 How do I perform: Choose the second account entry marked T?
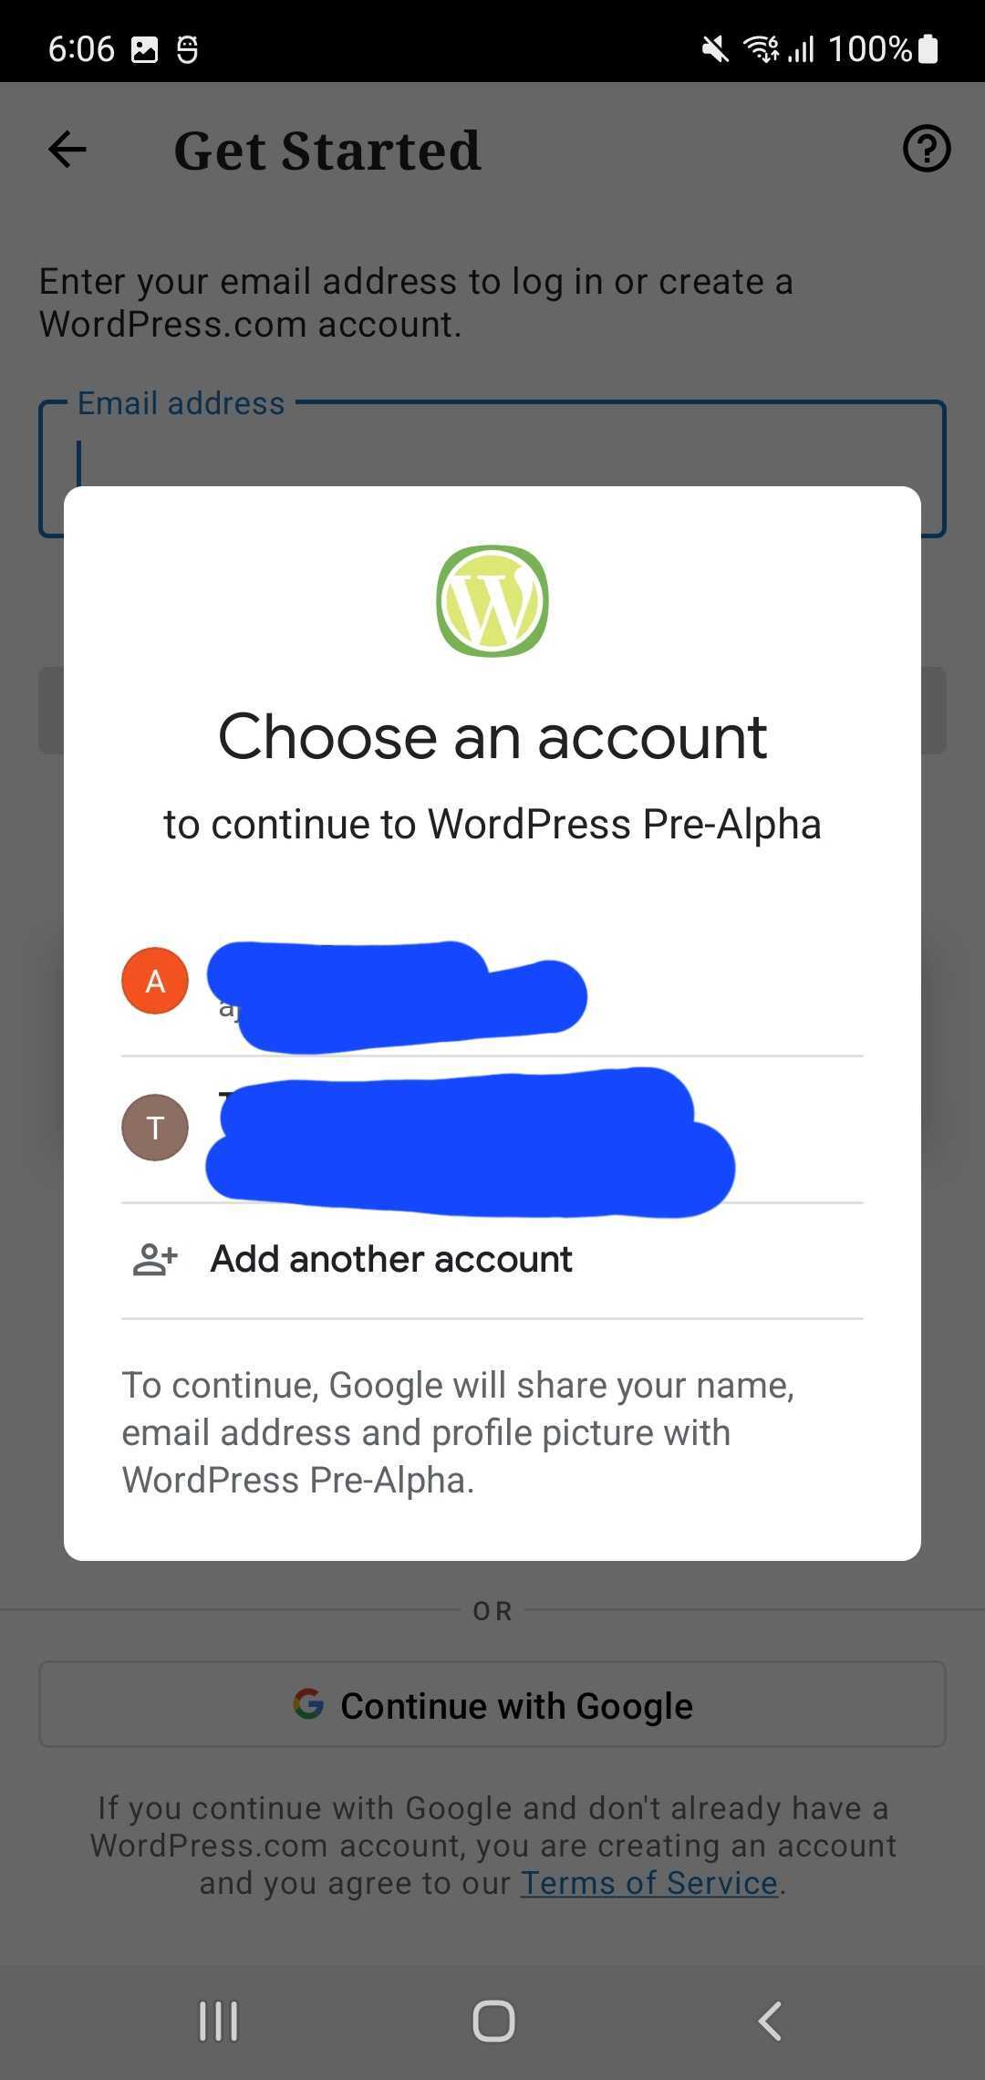tap(493, 1130)
